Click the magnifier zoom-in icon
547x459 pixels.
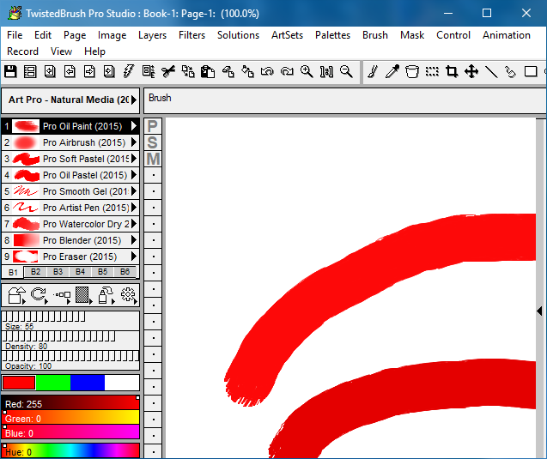(307, 71)
